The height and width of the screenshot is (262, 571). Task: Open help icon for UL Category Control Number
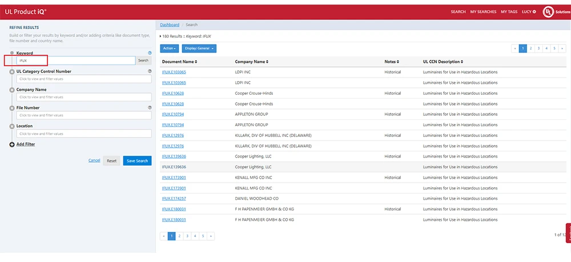tap(150, 71)
